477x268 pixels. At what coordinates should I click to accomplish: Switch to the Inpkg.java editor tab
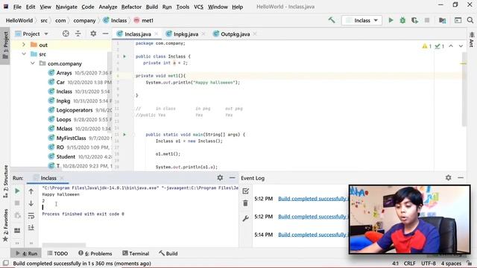pos(186,34)
